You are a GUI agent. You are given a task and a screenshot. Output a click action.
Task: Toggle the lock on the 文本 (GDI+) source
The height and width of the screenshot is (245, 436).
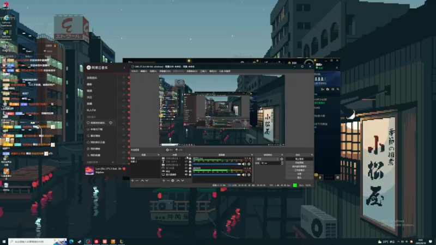pyautogui.click(x=190, y=162)
